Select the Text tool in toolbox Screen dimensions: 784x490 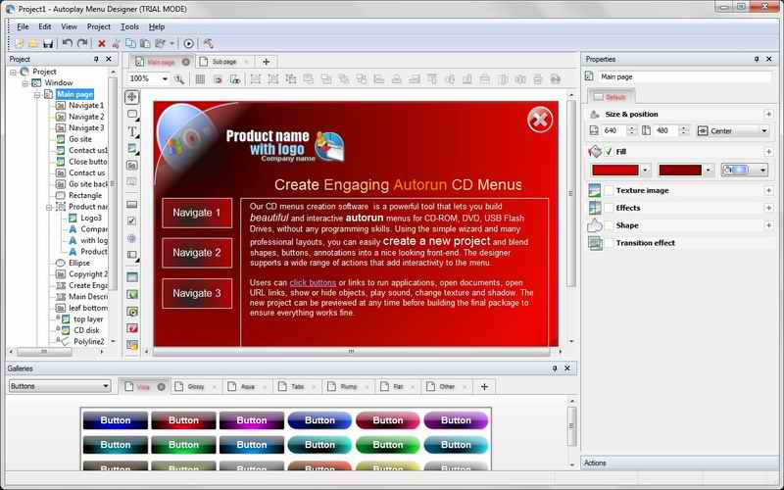coord(132,131)
